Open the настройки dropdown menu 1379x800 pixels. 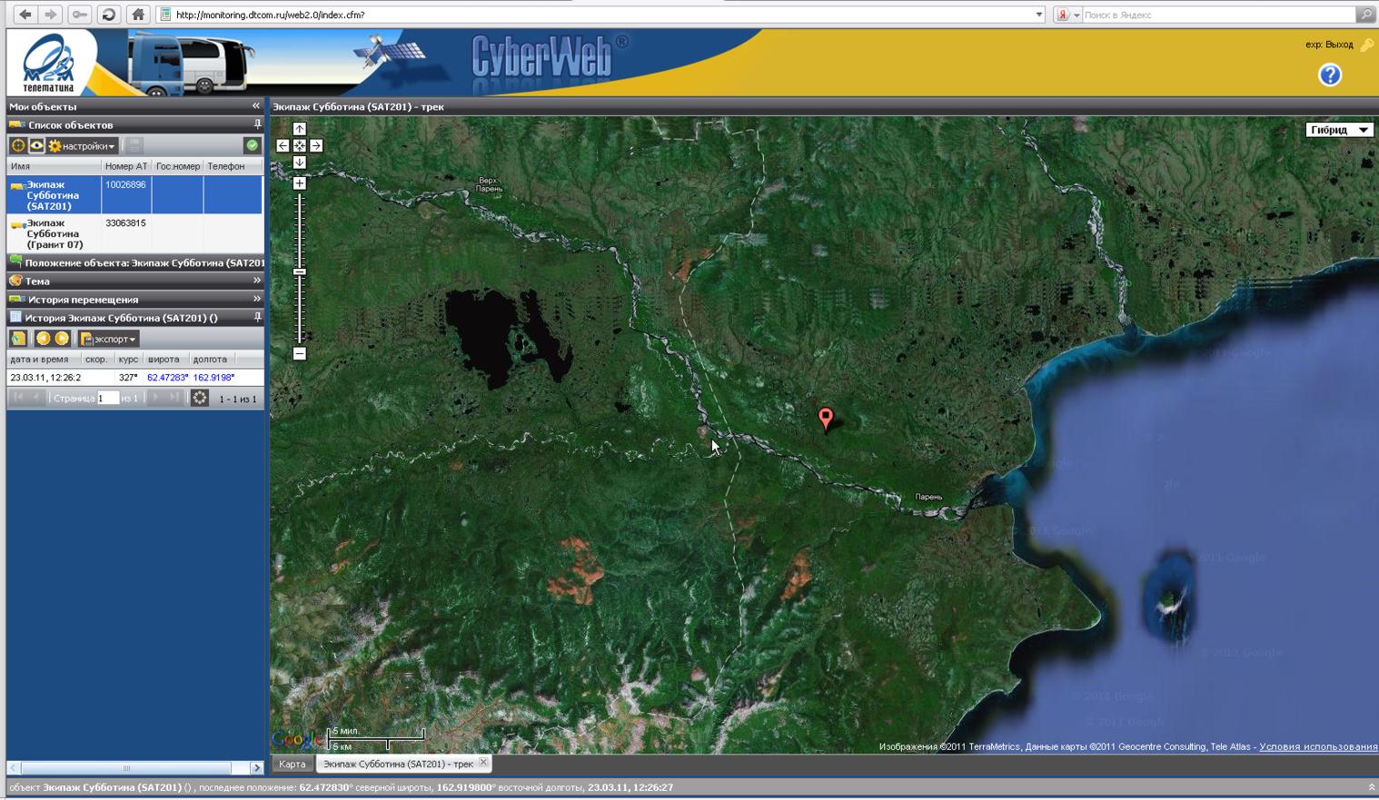click(83, 145)
